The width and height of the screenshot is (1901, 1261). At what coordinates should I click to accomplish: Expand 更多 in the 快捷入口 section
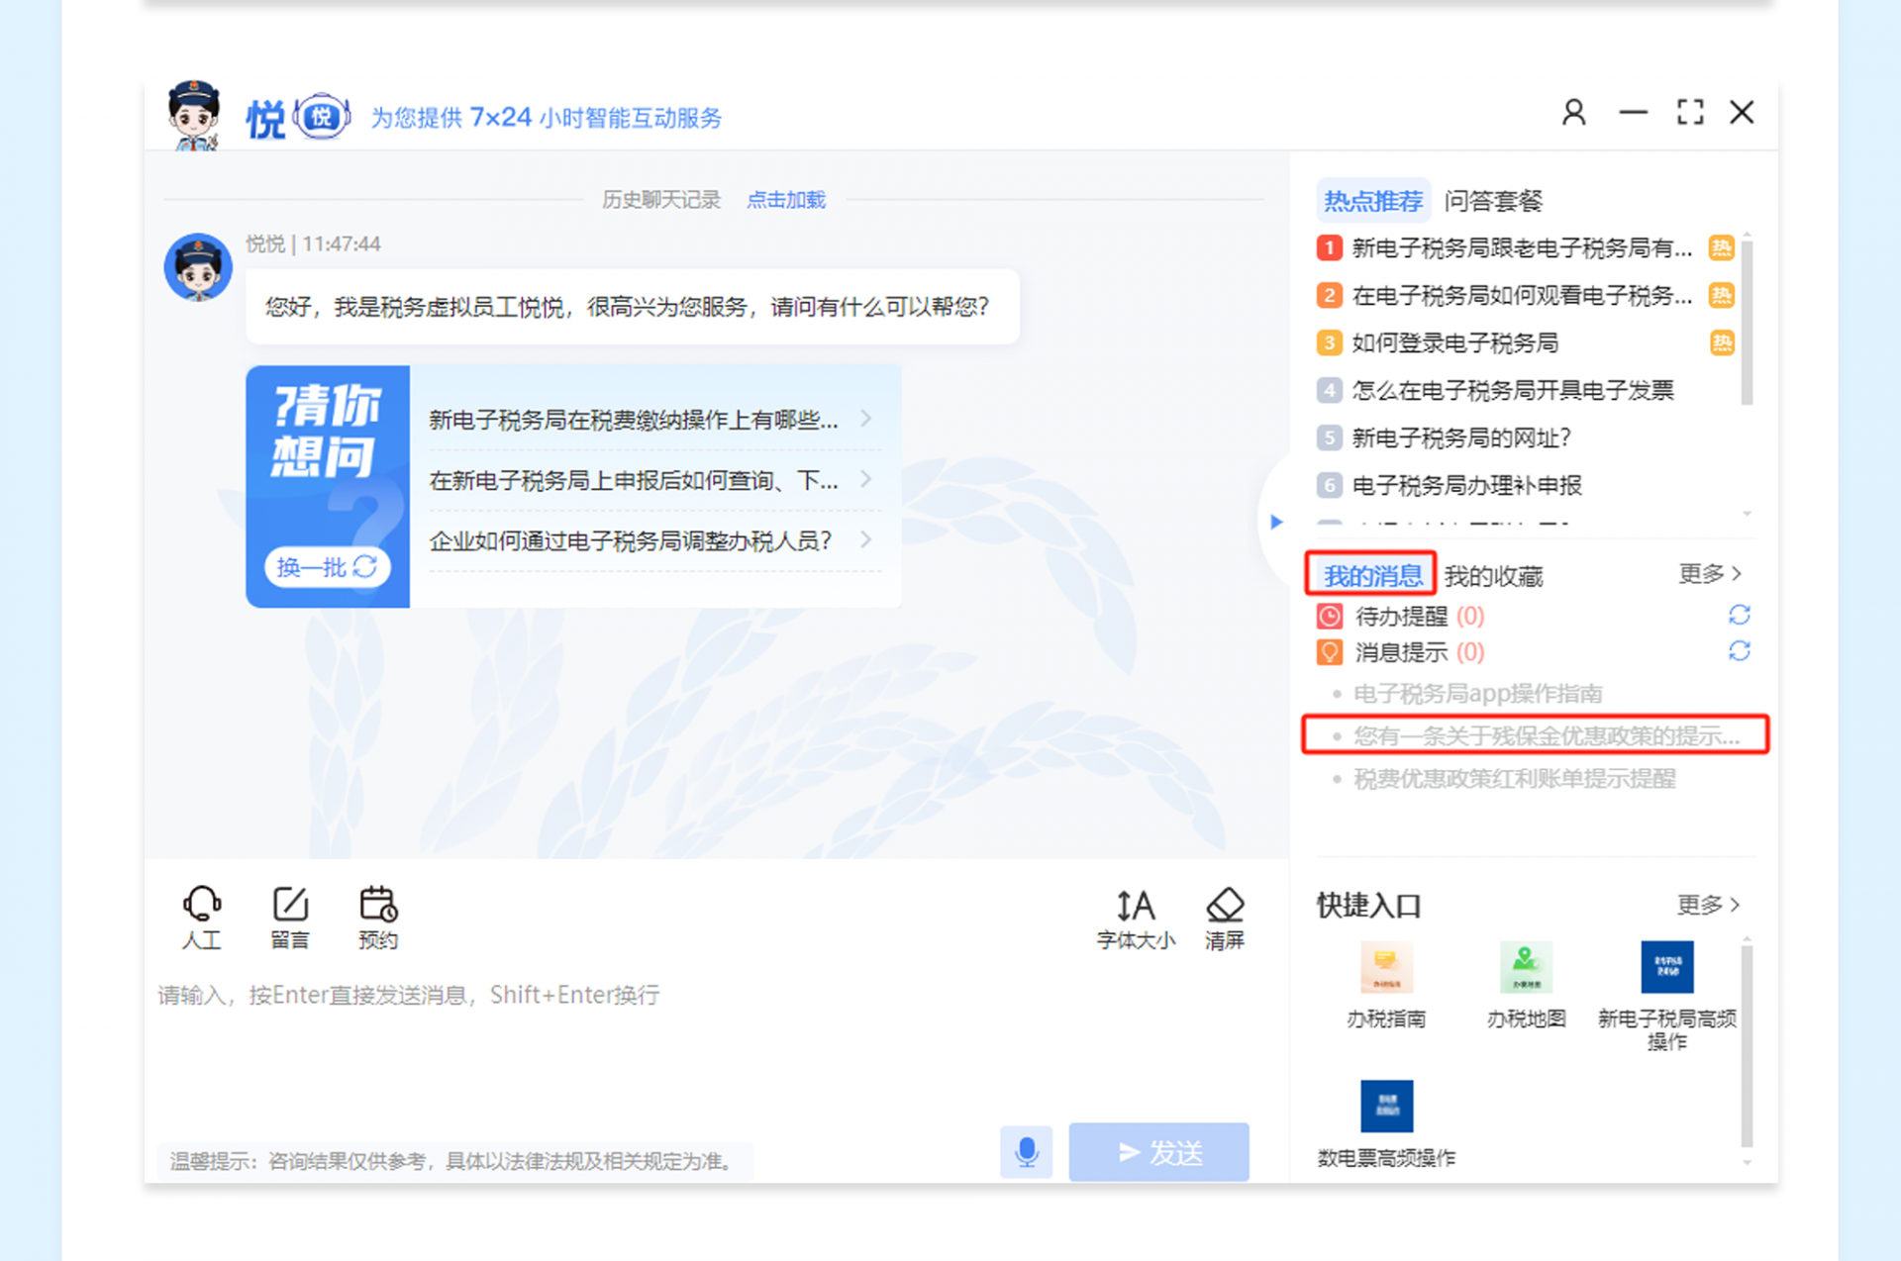(1707, 905)
